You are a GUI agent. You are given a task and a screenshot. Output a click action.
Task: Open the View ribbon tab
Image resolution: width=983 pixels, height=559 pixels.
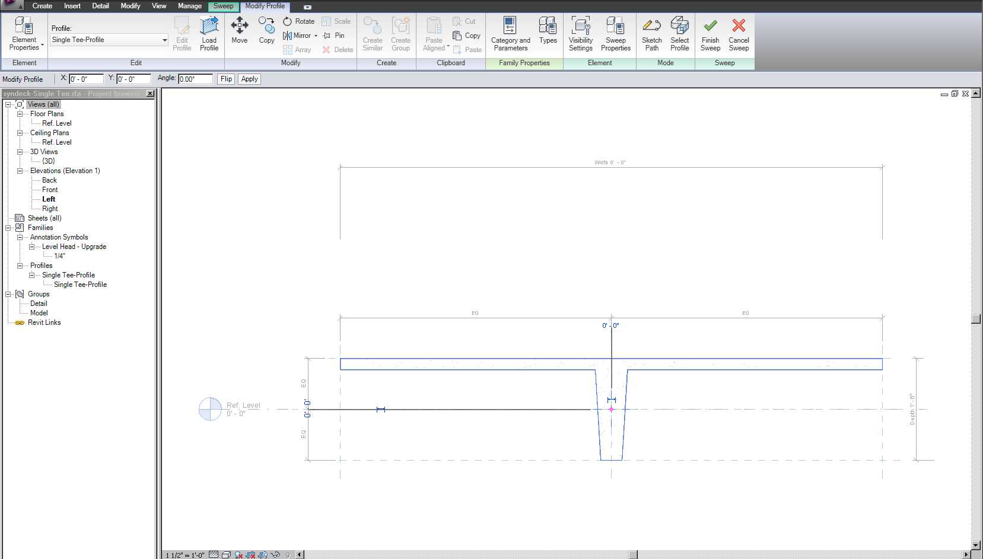coord(159,6)
